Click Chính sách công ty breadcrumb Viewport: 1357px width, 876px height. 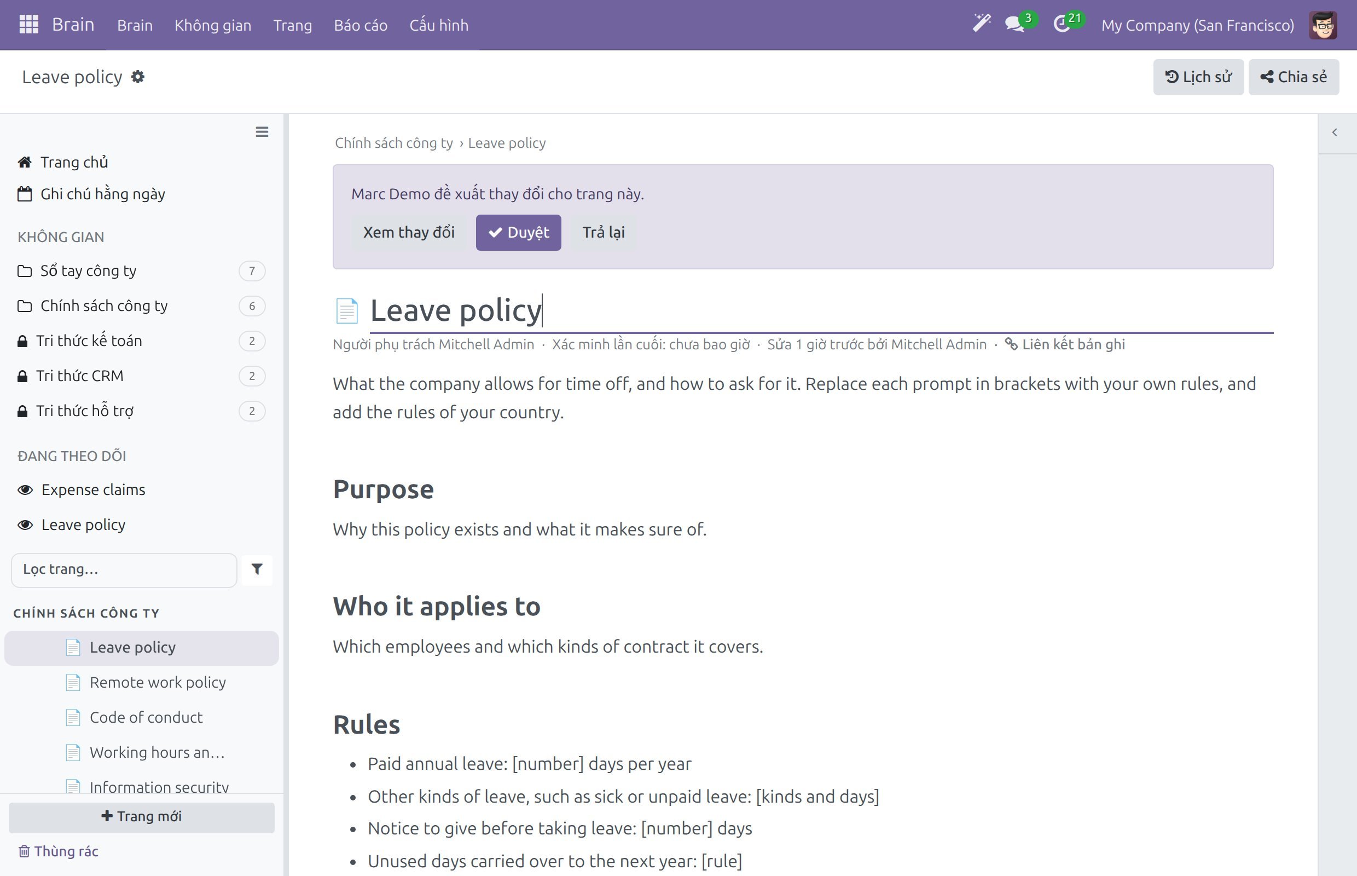pyautogui.click(x=393, y=143)
